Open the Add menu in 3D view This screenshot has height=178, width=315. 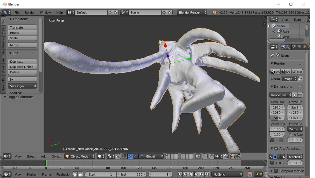pyautogui.click(x=44, y=156)
